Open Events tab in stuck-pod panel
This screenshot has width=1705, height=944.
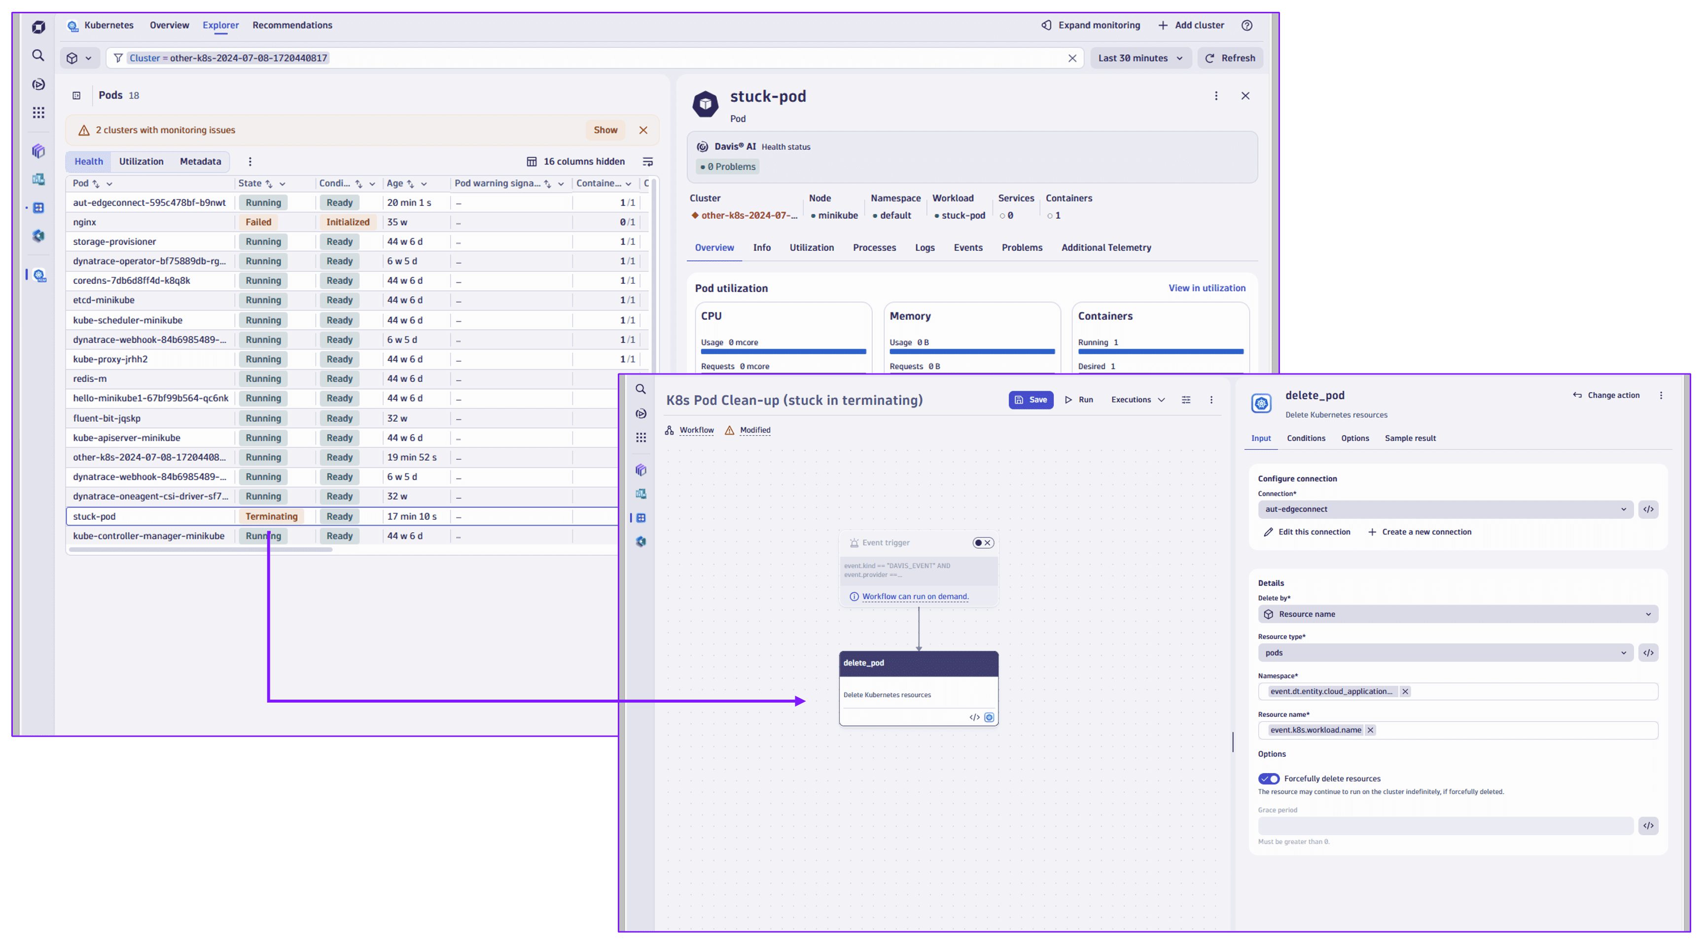click(x=968, y=247)
